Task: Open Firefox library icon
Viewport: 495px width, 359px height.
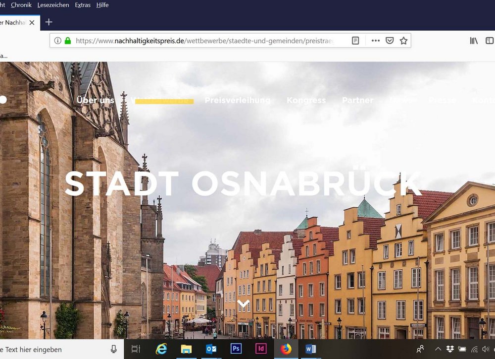Action: point(474,41)
